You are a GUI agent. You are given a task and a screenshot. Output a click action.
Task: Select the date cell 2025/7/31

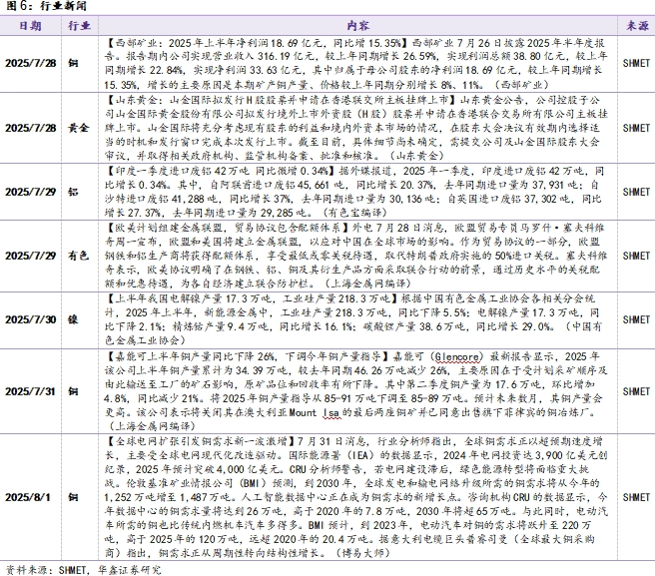click(31, 391)
